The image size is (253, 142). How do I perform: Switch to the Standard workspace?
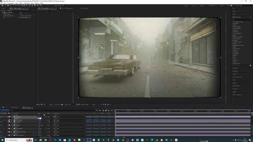(x=202, y=6)
